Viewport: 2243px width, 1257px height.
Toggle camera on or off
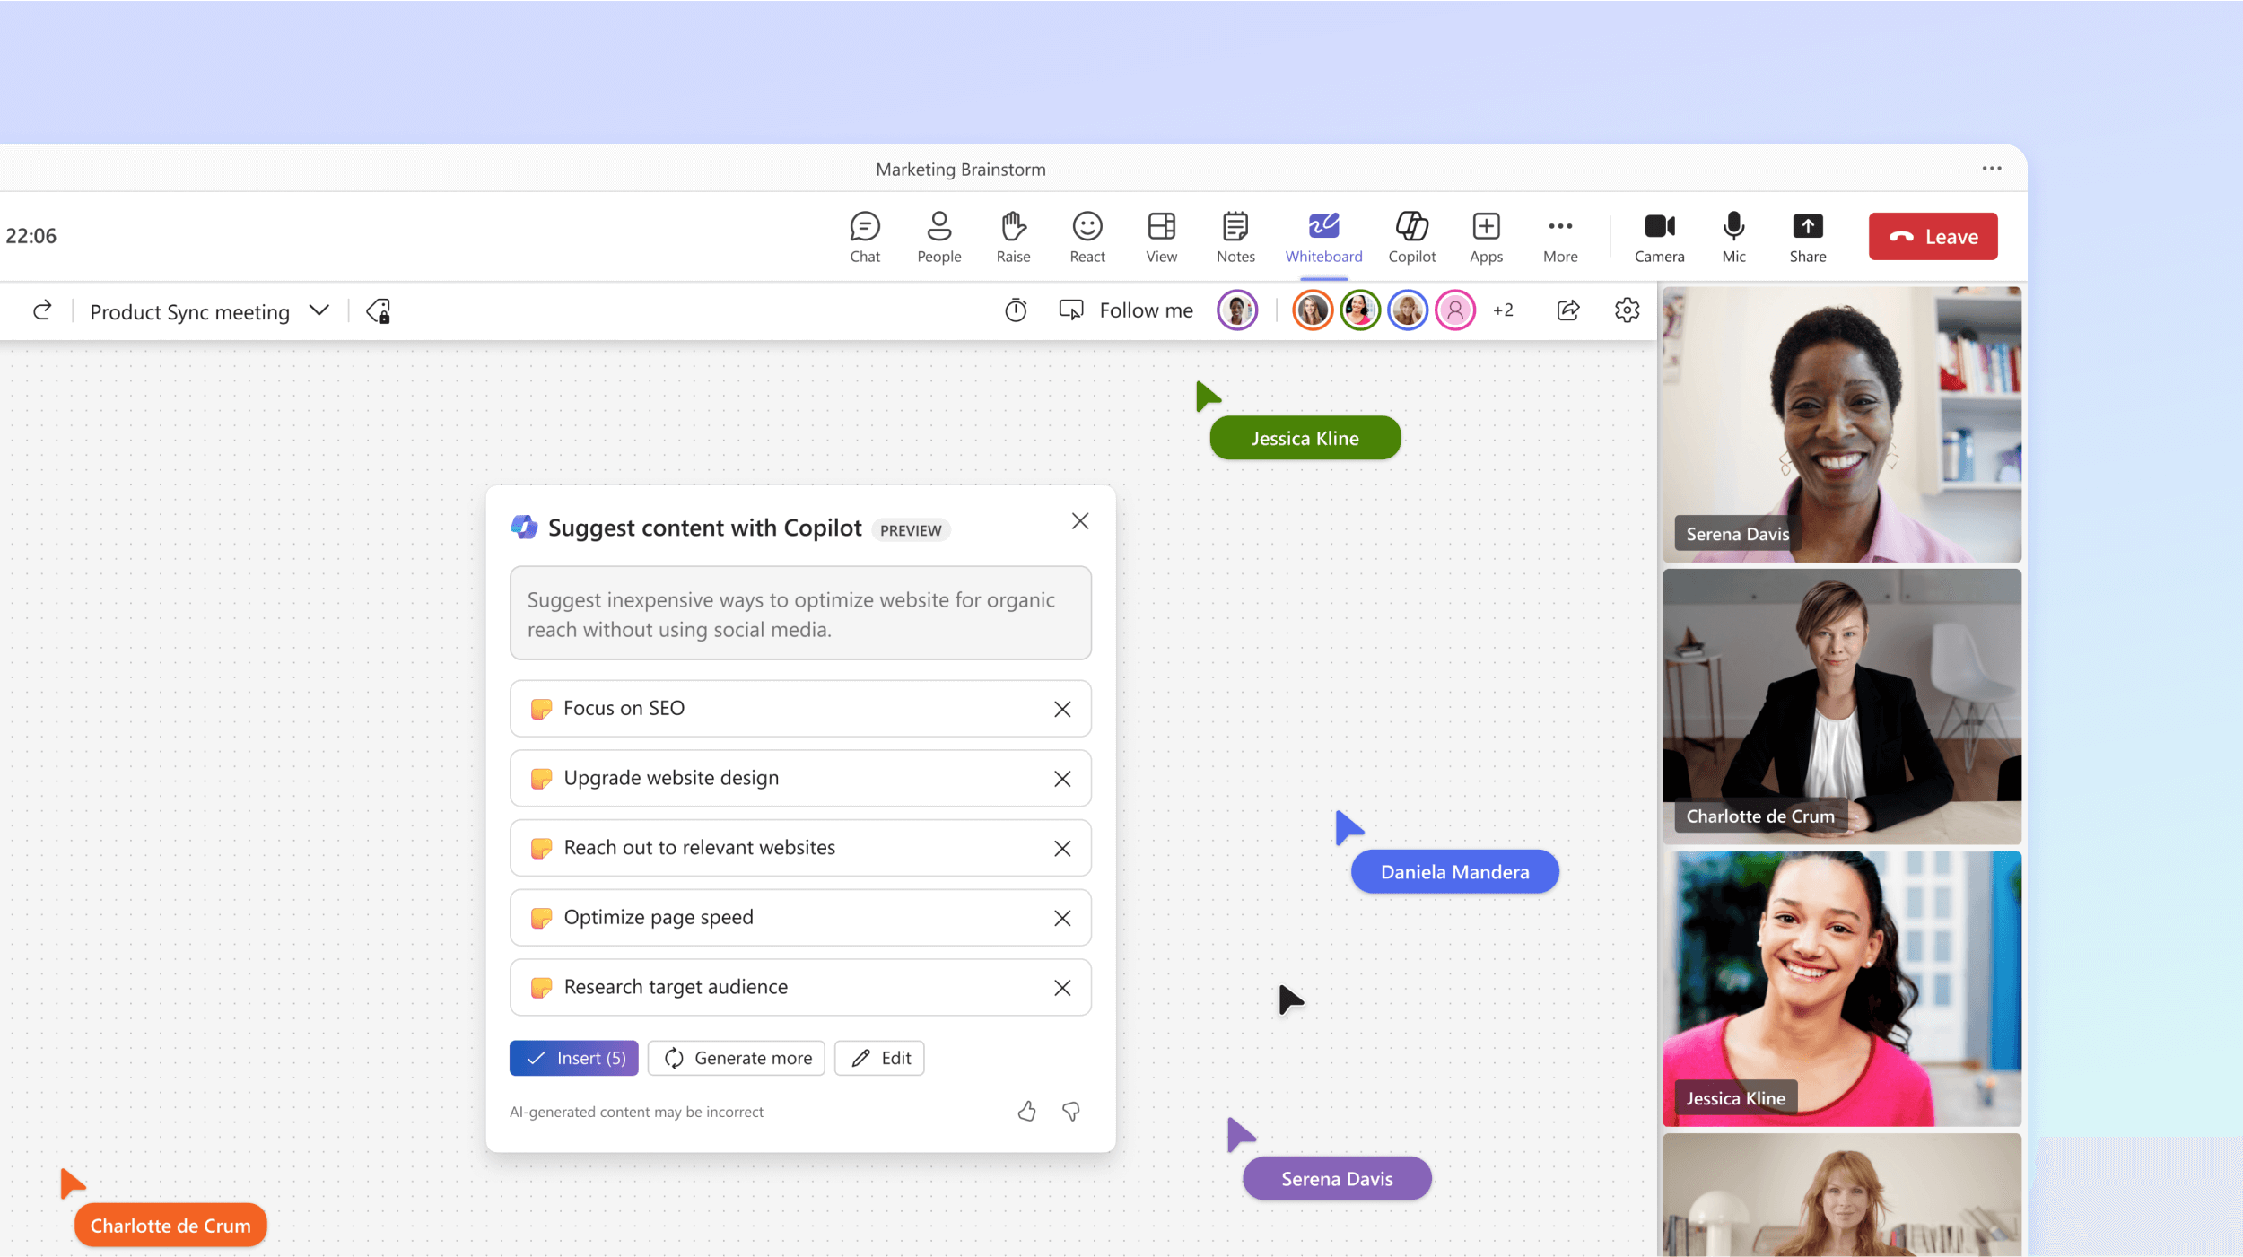click(x=1659, y=236)
